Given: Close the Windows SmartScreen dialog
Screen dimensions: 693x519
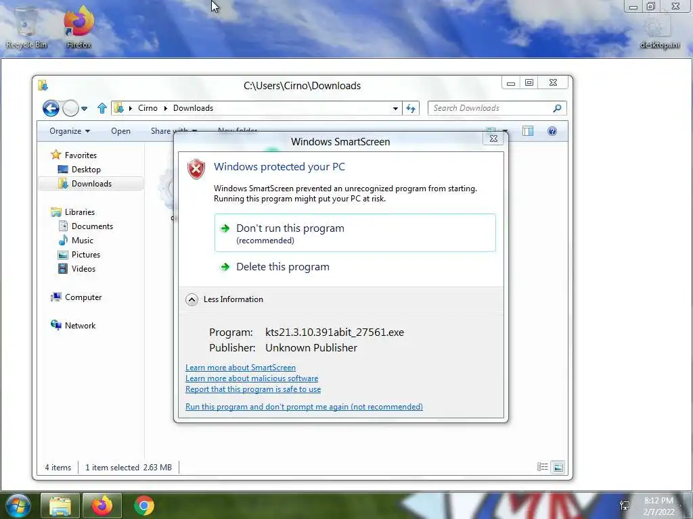Looking at the screenshot, I should click(x=493, y=139).
